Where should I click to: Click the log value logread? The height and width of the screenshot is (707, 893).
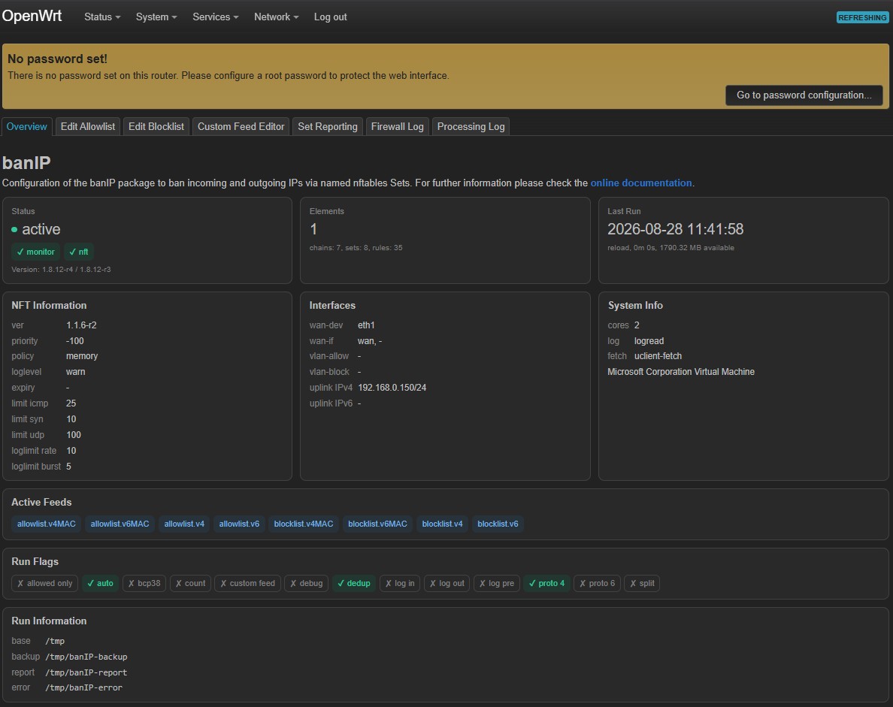pos(649,341)
